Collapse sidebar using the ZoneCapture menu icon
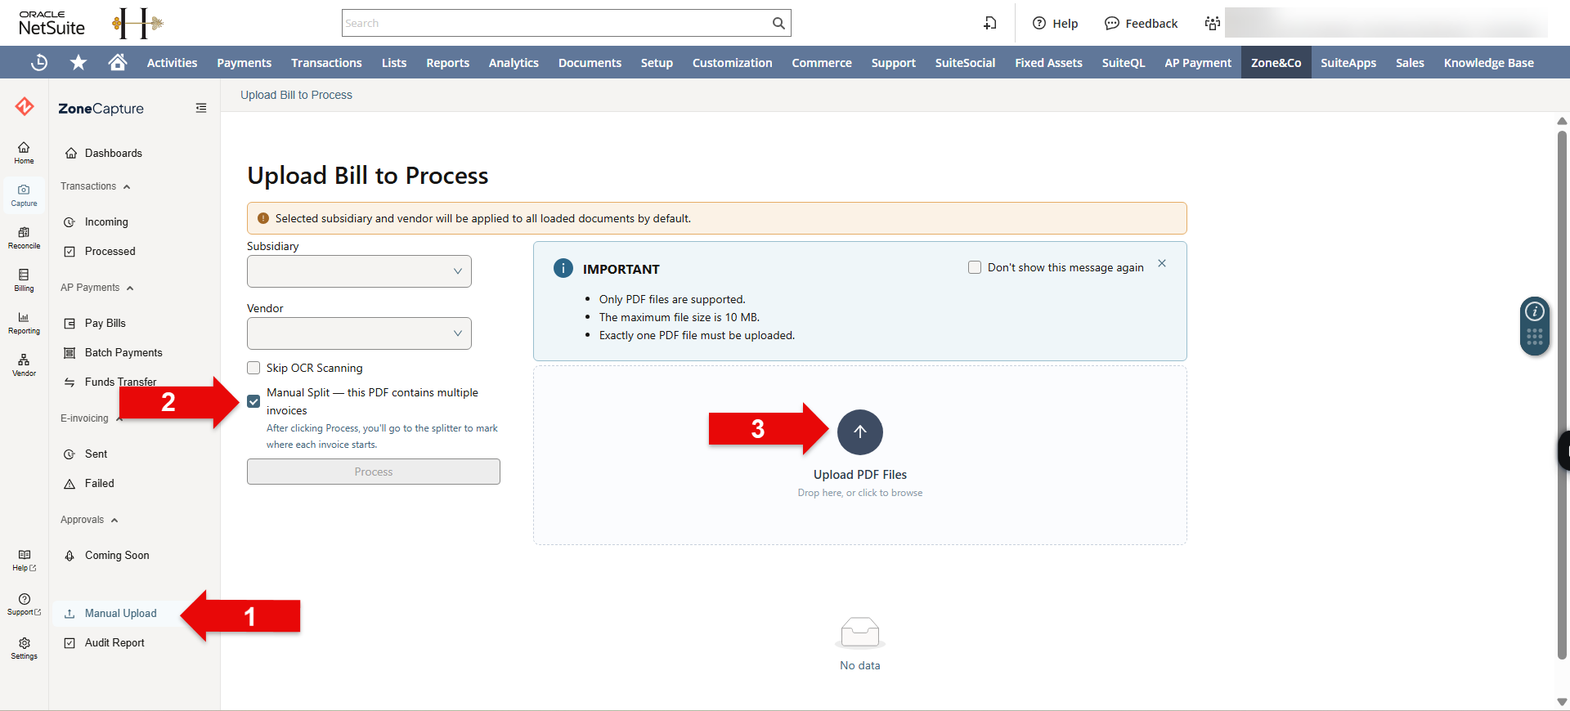The image size is (1570, 711). point(201,108)
